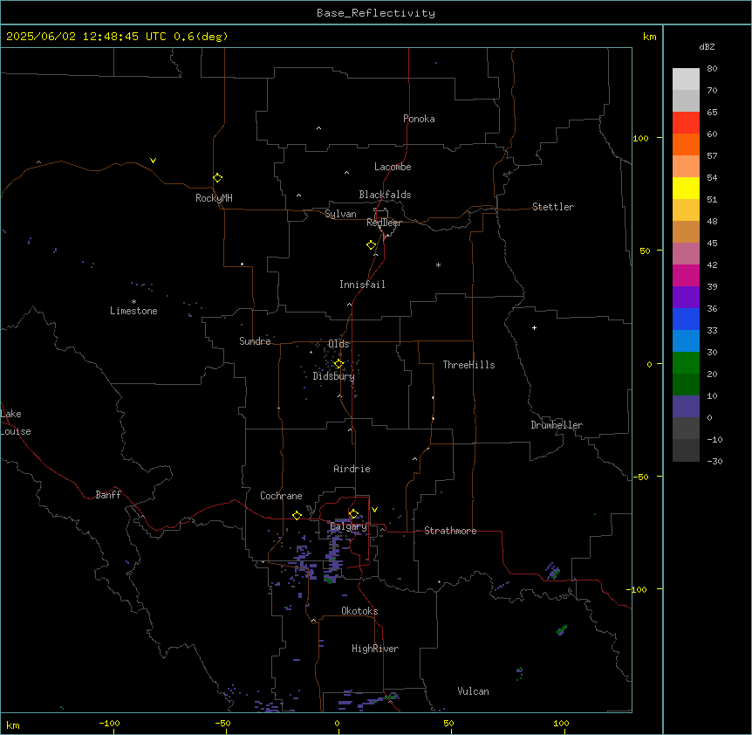The image size is (752, 735).
Task: Click the yellow v marker northwest of RockyMH
Action: click(x=153, y=161)
